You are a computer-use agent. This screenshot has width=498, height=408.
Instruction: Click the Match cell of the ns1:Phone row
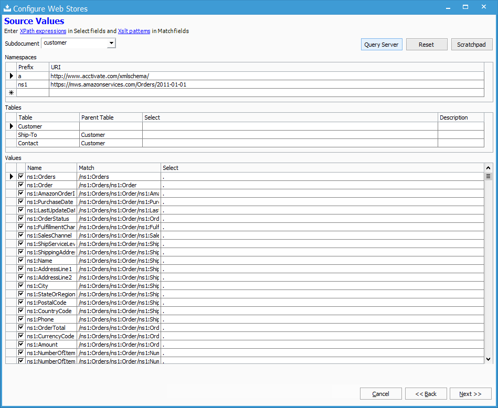point(119,319)
